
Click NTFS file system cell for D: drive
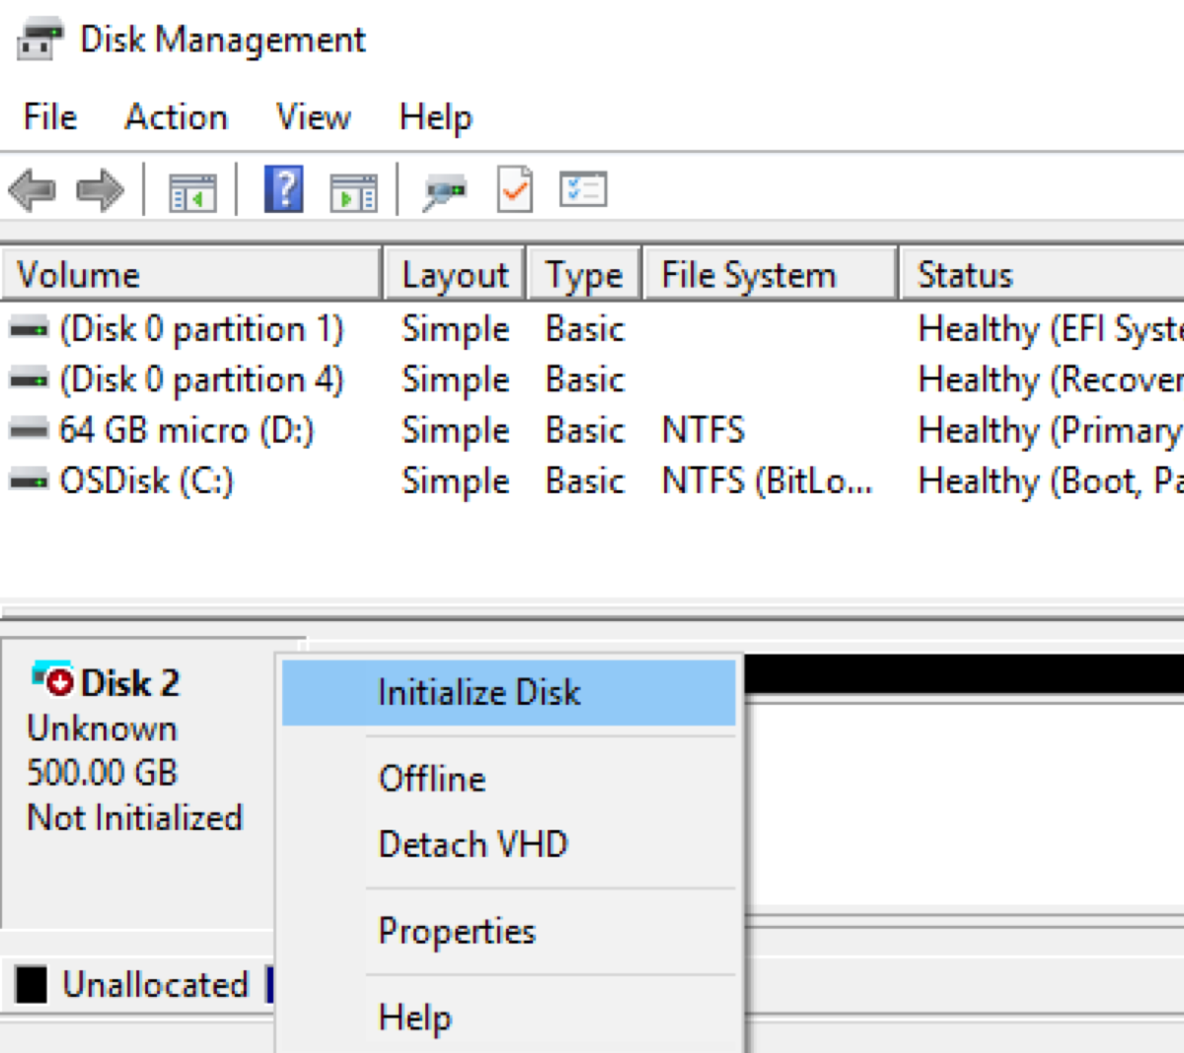coord(703,430)
